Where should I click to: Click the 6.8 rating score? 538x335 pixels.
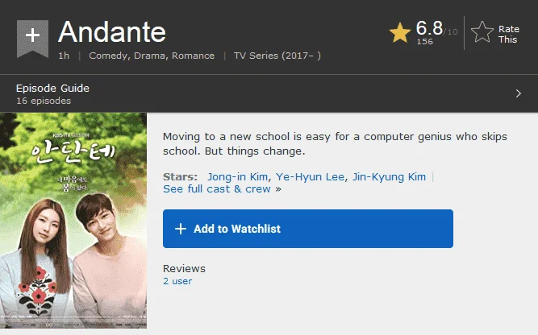429,28
